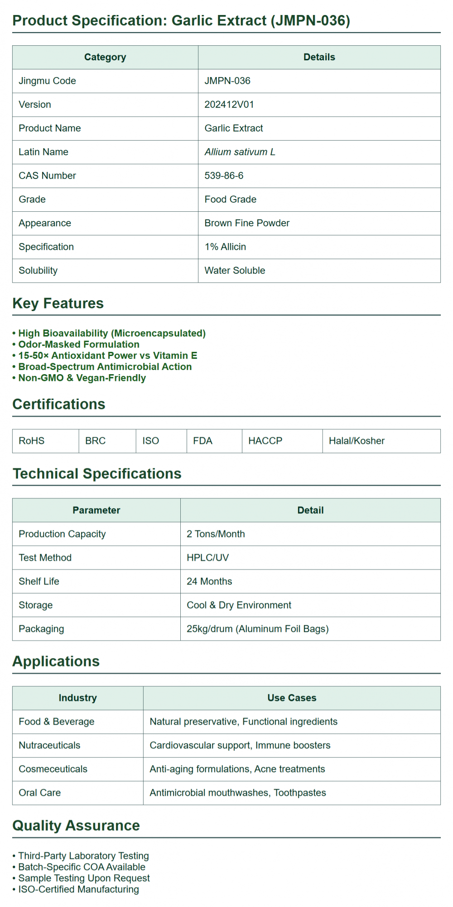Select the 25kg/drum packaging detail
Screen dimensions: 453x907
(257, 629)
